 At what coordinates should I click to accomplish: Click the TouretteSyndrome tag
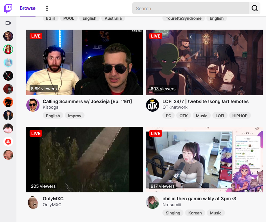183,18
